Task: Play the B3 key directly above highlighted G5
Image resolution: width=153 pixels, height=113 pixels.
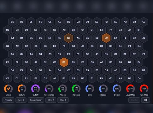Action: (73, 30)
